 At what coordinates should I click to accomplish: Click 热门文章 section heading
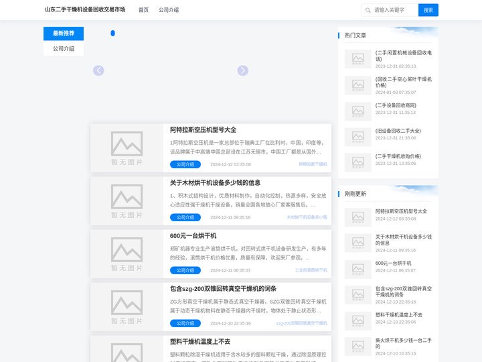point(355,35)
